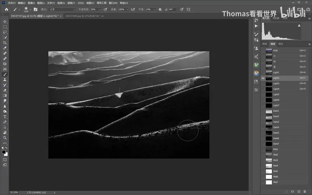This screenshot has width=312, height=195.
Task: Select the Dark4 channel thumbnail
Action: 269,127
